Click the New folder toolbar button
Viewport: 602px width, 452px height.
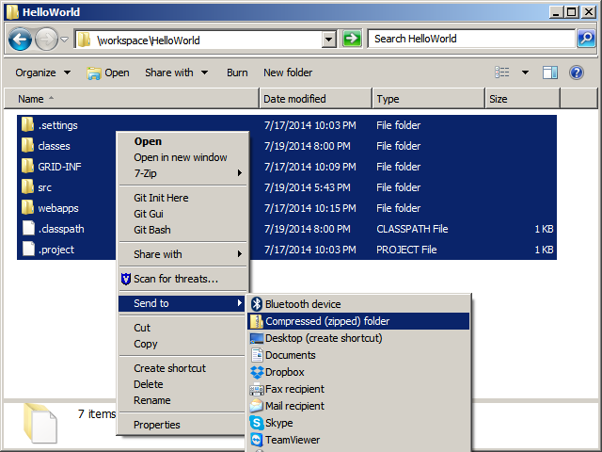[x=287, y=73]
